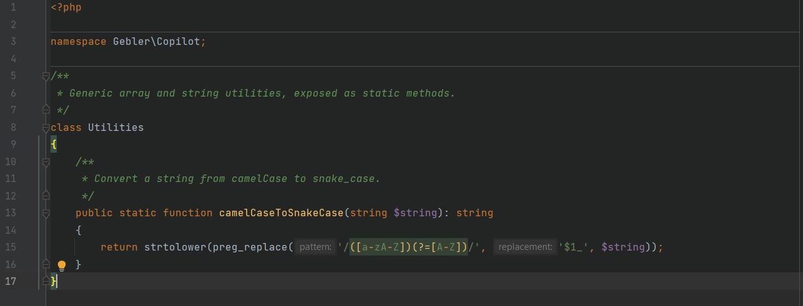
Task: Click the '$1_' replacement string
Action: point(574,247)
